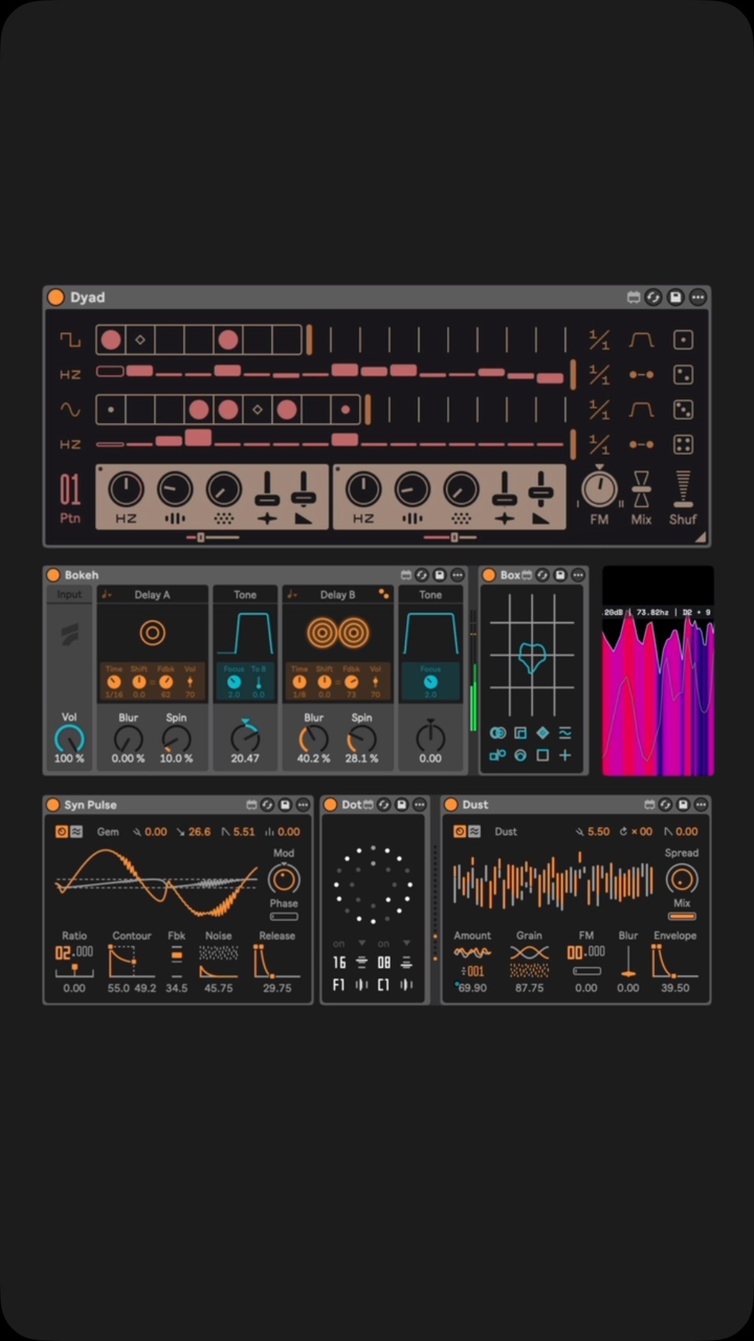Screen dimensions: 754x1341
Task: Select the Delay A header in Bokeh
Action: tap(152, 594)
